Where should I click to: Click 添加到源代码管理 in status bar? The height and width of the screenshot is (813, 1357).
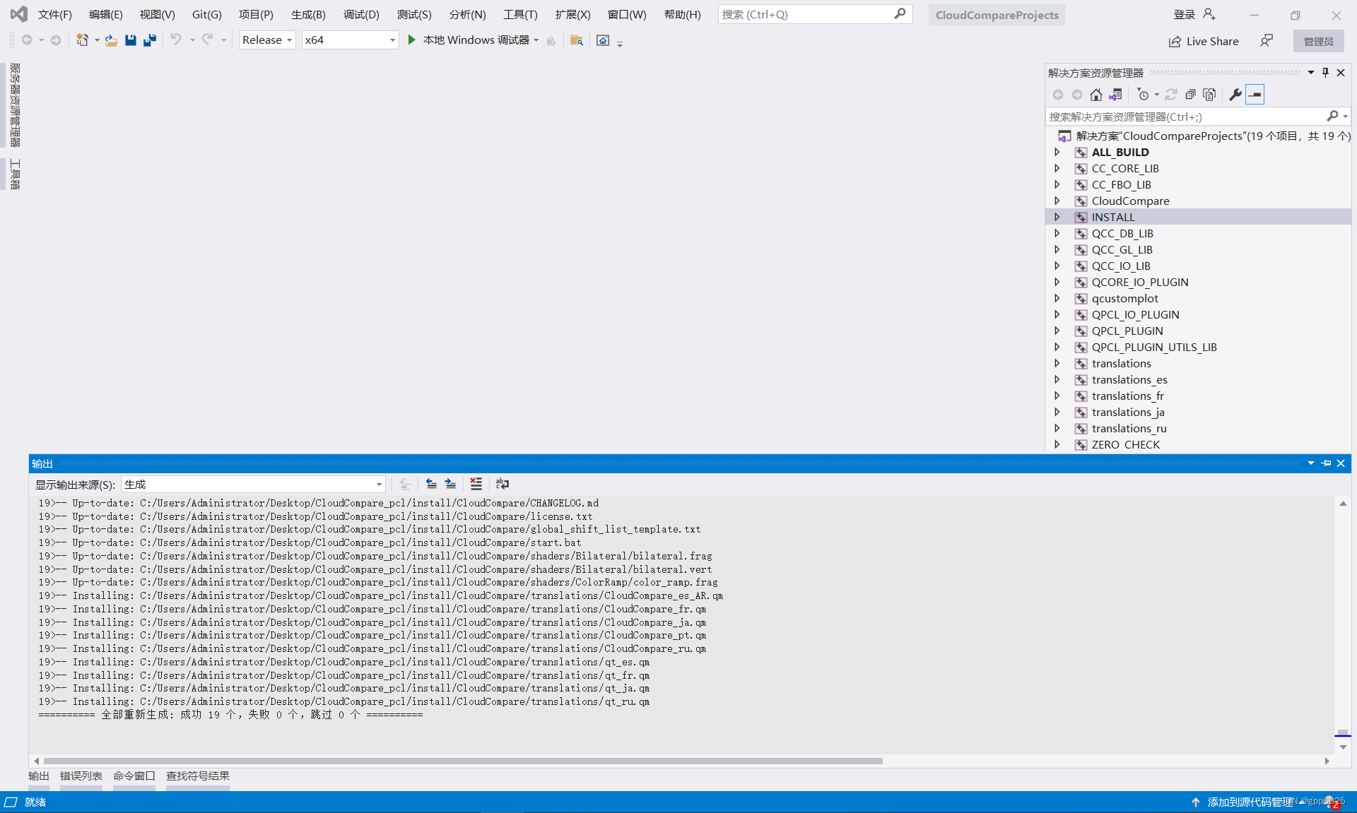pyautogui.click(x=1250, y=802)
